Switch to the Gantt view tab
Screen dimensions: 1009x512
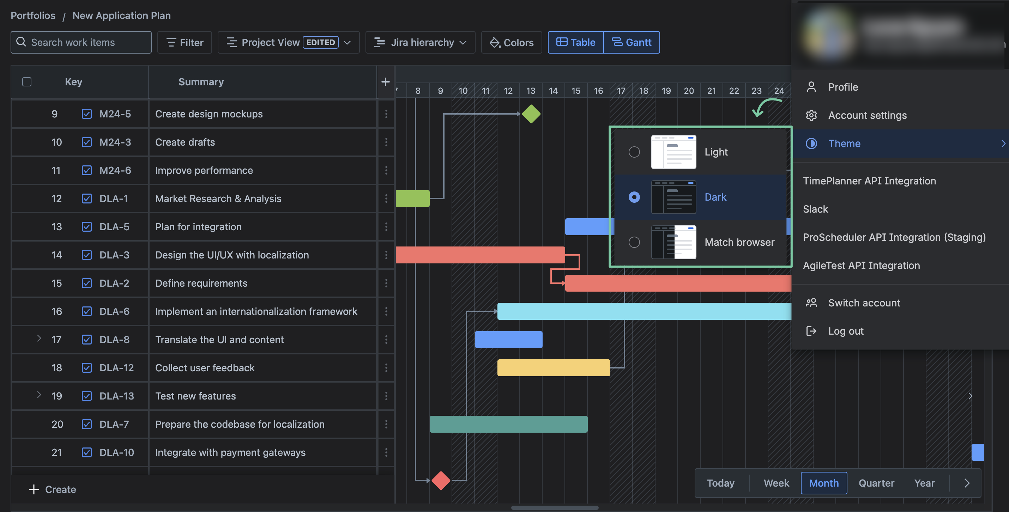632,42
